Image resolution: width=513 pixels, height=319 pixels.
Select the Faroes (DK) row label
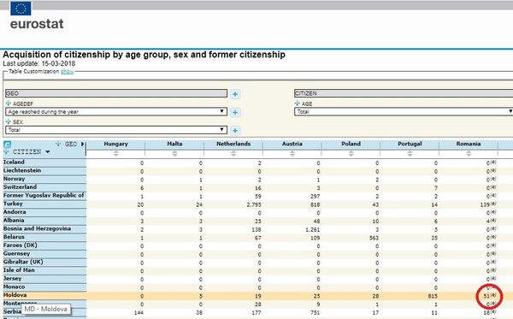(x=21, y=245)
